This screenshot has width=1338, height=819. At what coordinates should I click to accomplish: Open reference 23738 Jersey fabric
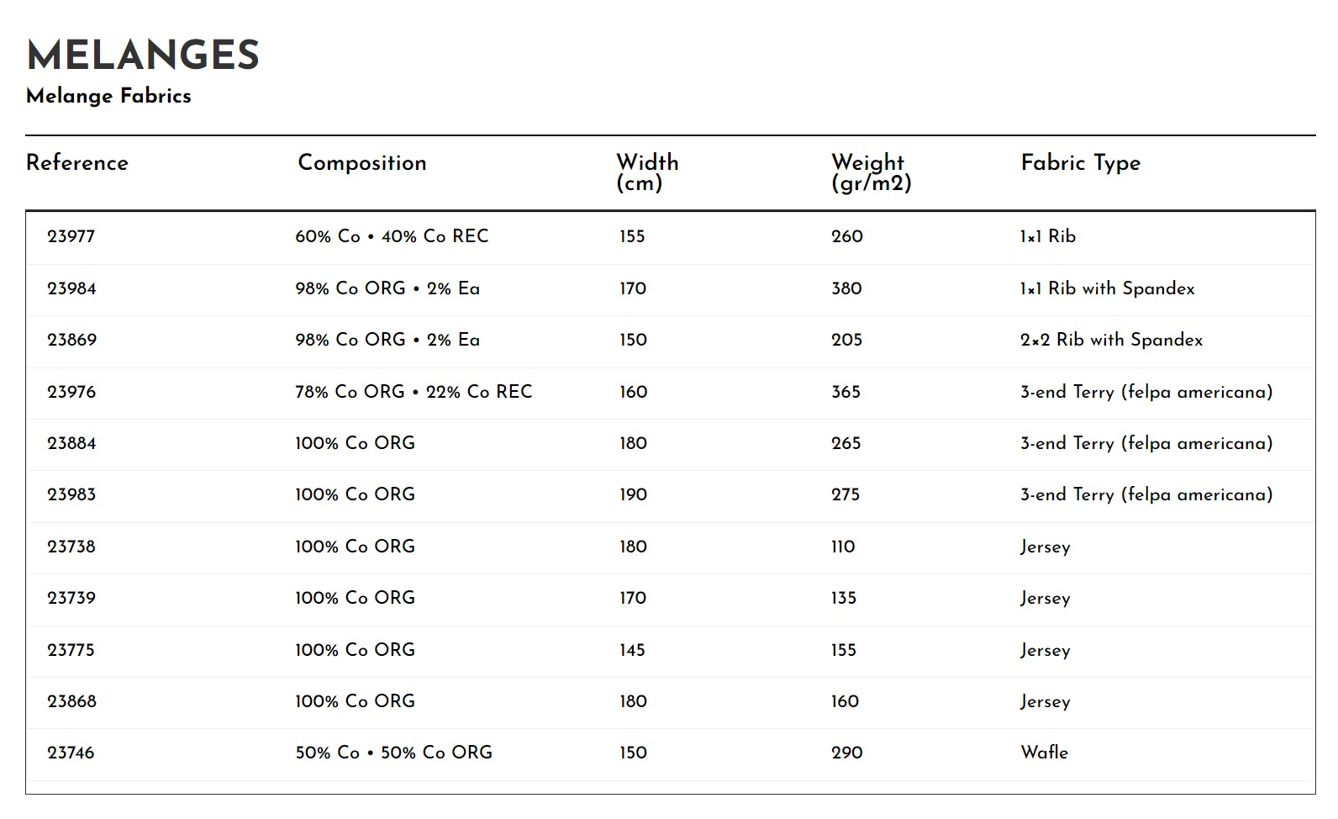pos(670,547)
